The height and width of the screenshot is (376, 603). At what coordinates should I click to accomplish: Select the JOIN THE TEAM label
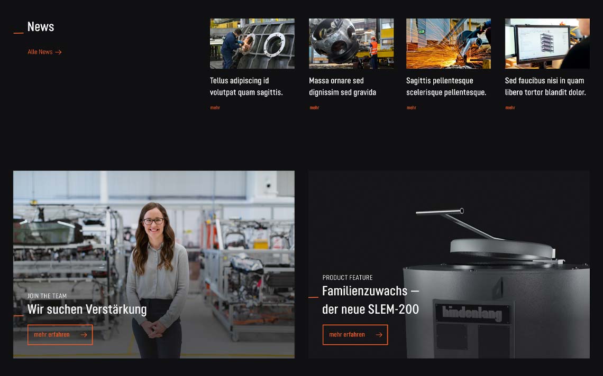47,296
